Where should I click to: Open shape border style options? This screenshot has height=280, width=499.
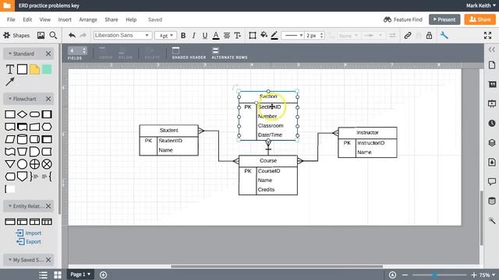point(253,36)
